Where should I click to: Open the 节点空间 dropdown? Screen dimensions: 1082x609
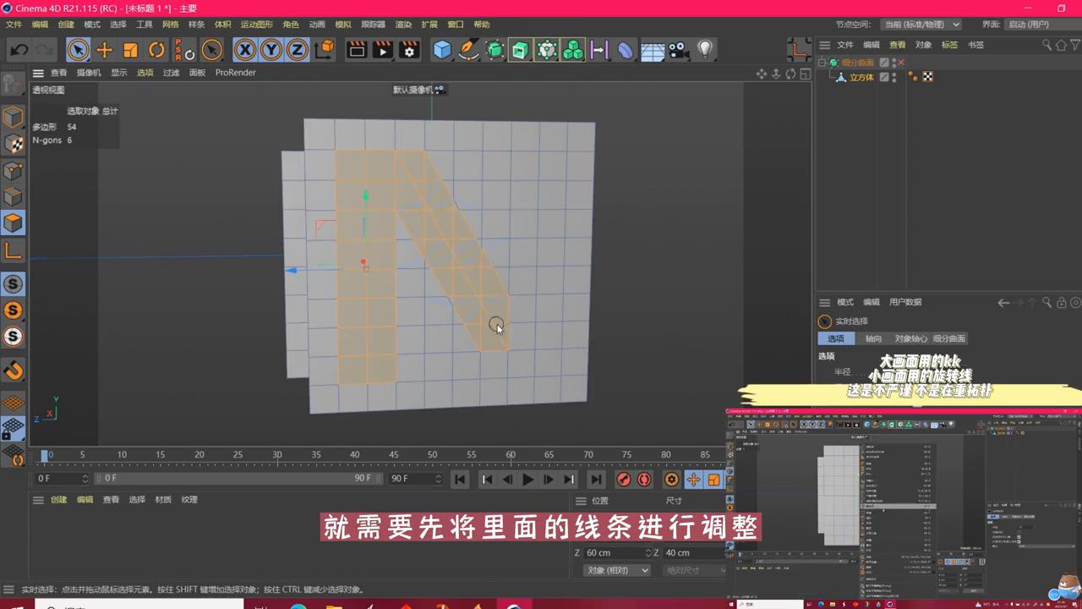pyautogui.click(x=921, y=25)
